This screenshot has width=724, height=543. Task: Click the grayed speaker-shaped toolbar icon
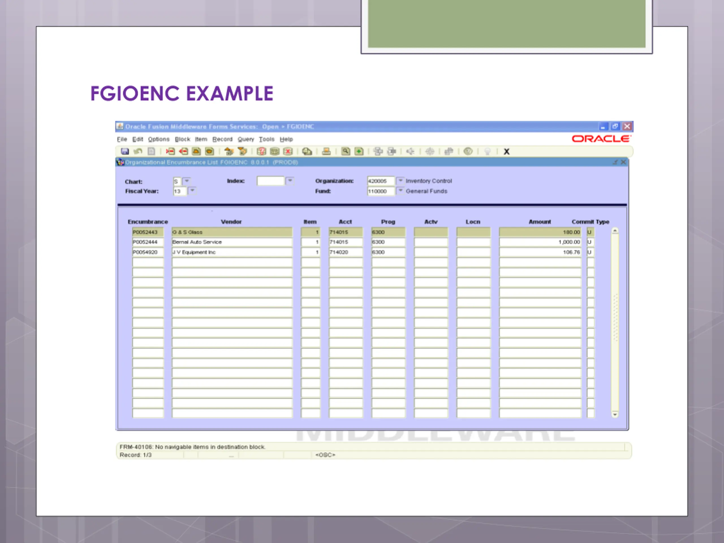tap(410, 151)
